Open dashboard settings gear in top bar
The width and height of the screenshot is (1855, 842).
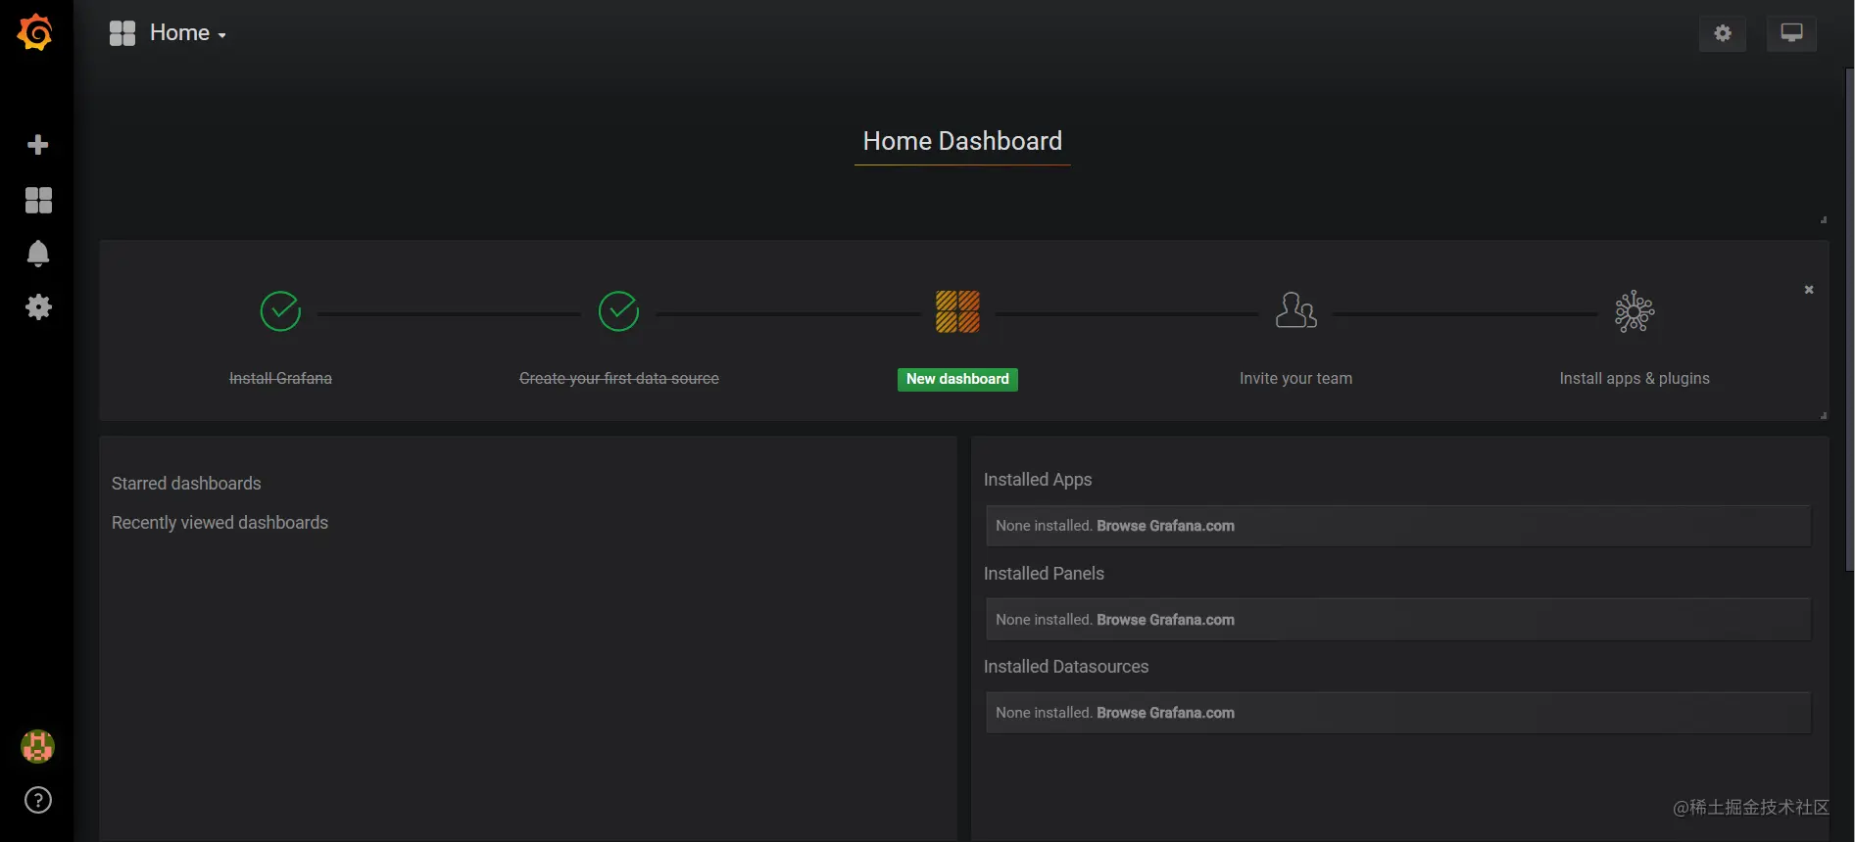coord(1723,33)
